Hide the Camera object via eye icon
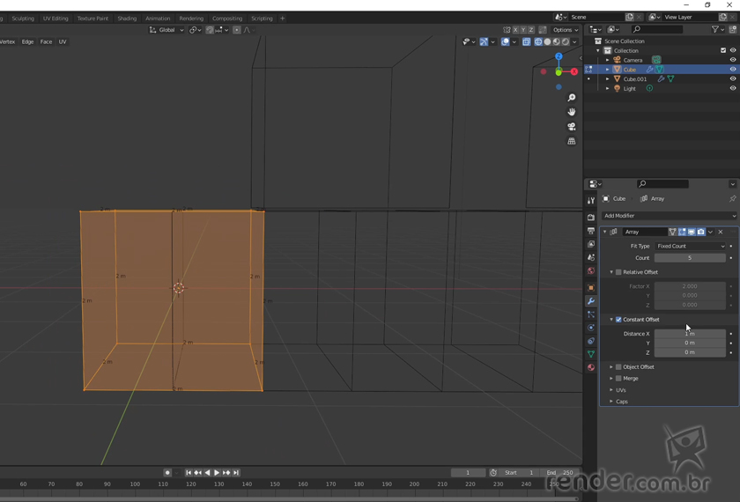Viewport: 740px width, 502px height. (732, 60)
